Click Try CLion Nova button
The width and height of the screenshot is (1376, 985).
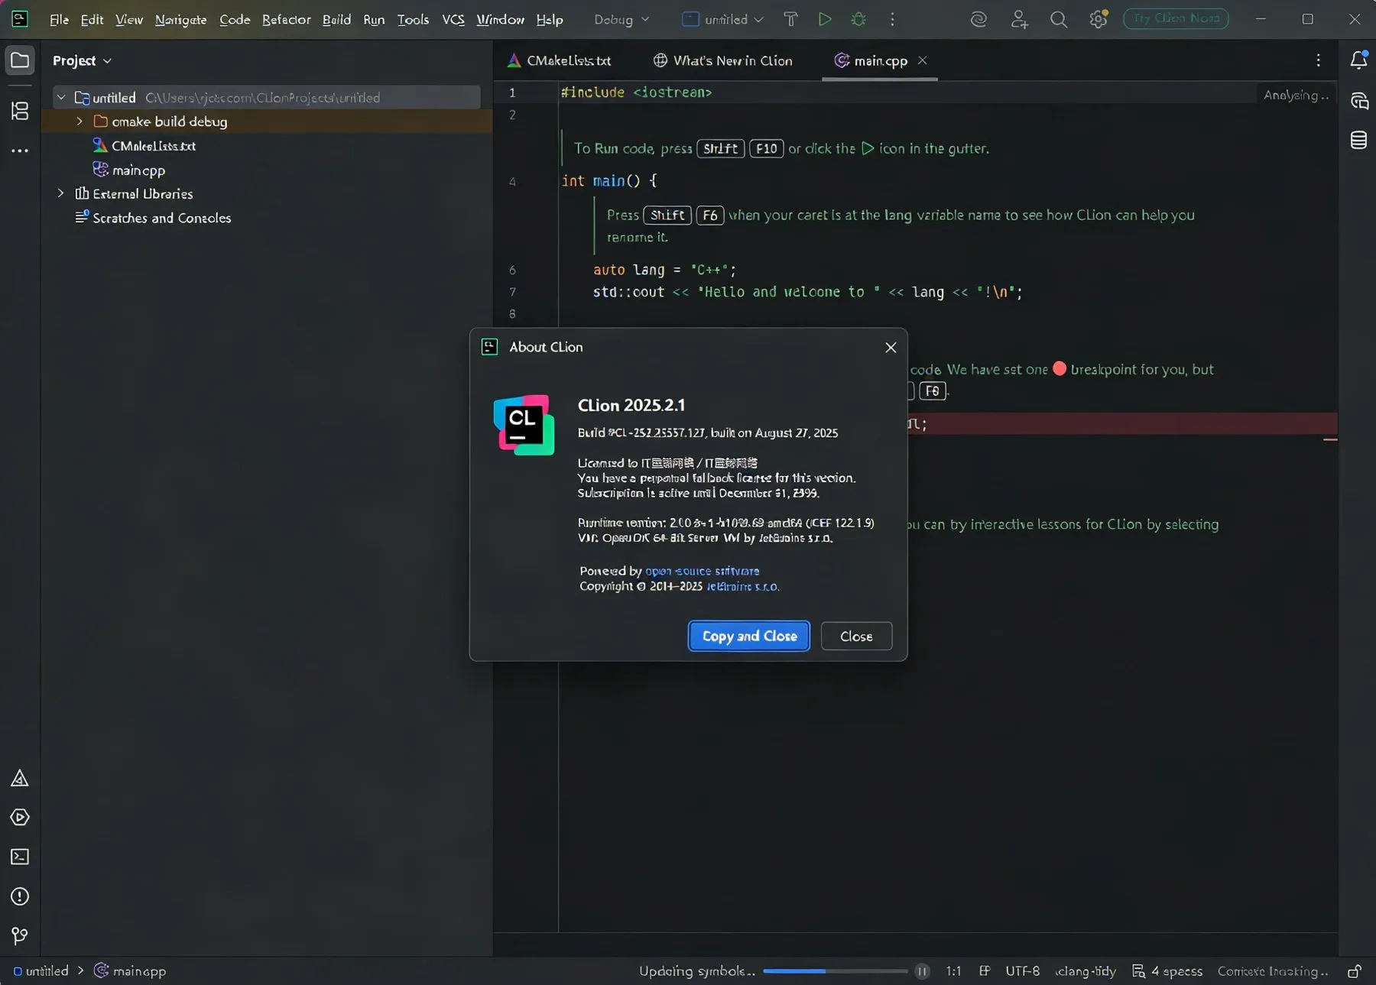pos(1176,18)
